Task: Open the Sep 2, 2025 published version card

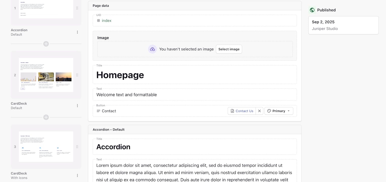Action: pyautogui.click(x=343, y=25)
